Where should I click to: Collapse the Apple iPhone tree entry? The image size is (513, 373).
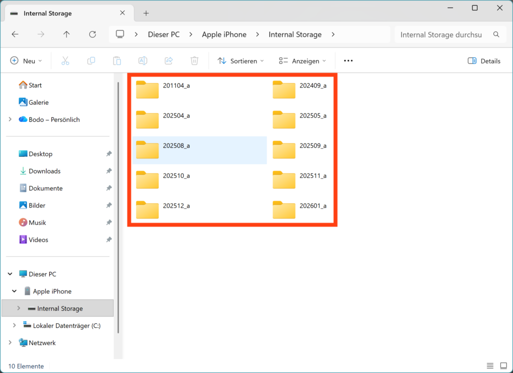[x=14, y=291]
